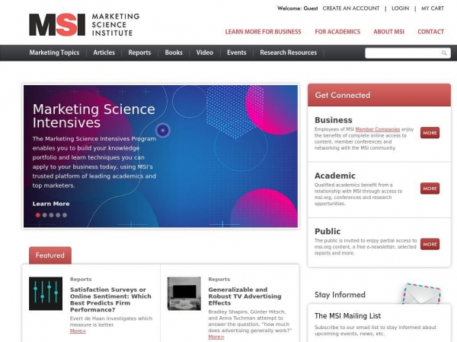Select the fifth carousel dot
The width and height of the screenshot is (457, 342).
[65, 215]
